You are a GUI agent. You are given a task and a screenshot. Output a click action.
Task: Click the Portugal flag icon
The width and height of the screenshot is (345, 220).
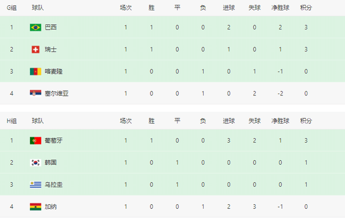point(36,140)
